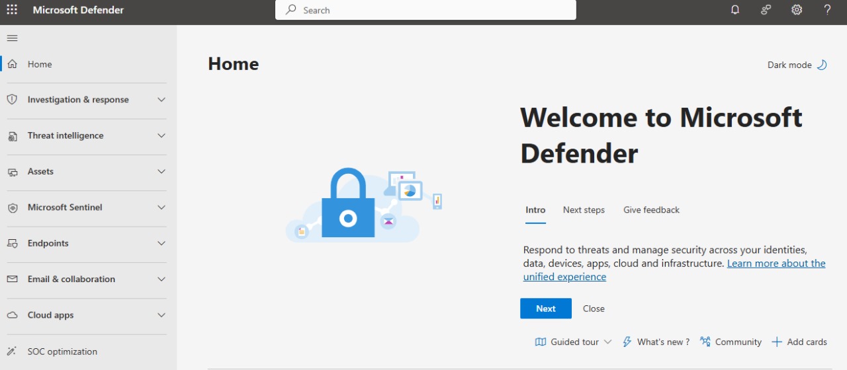The height and width of the screenshot is (370, 847).
Task: Click the help question mark icon
Action: coord(827,10)
